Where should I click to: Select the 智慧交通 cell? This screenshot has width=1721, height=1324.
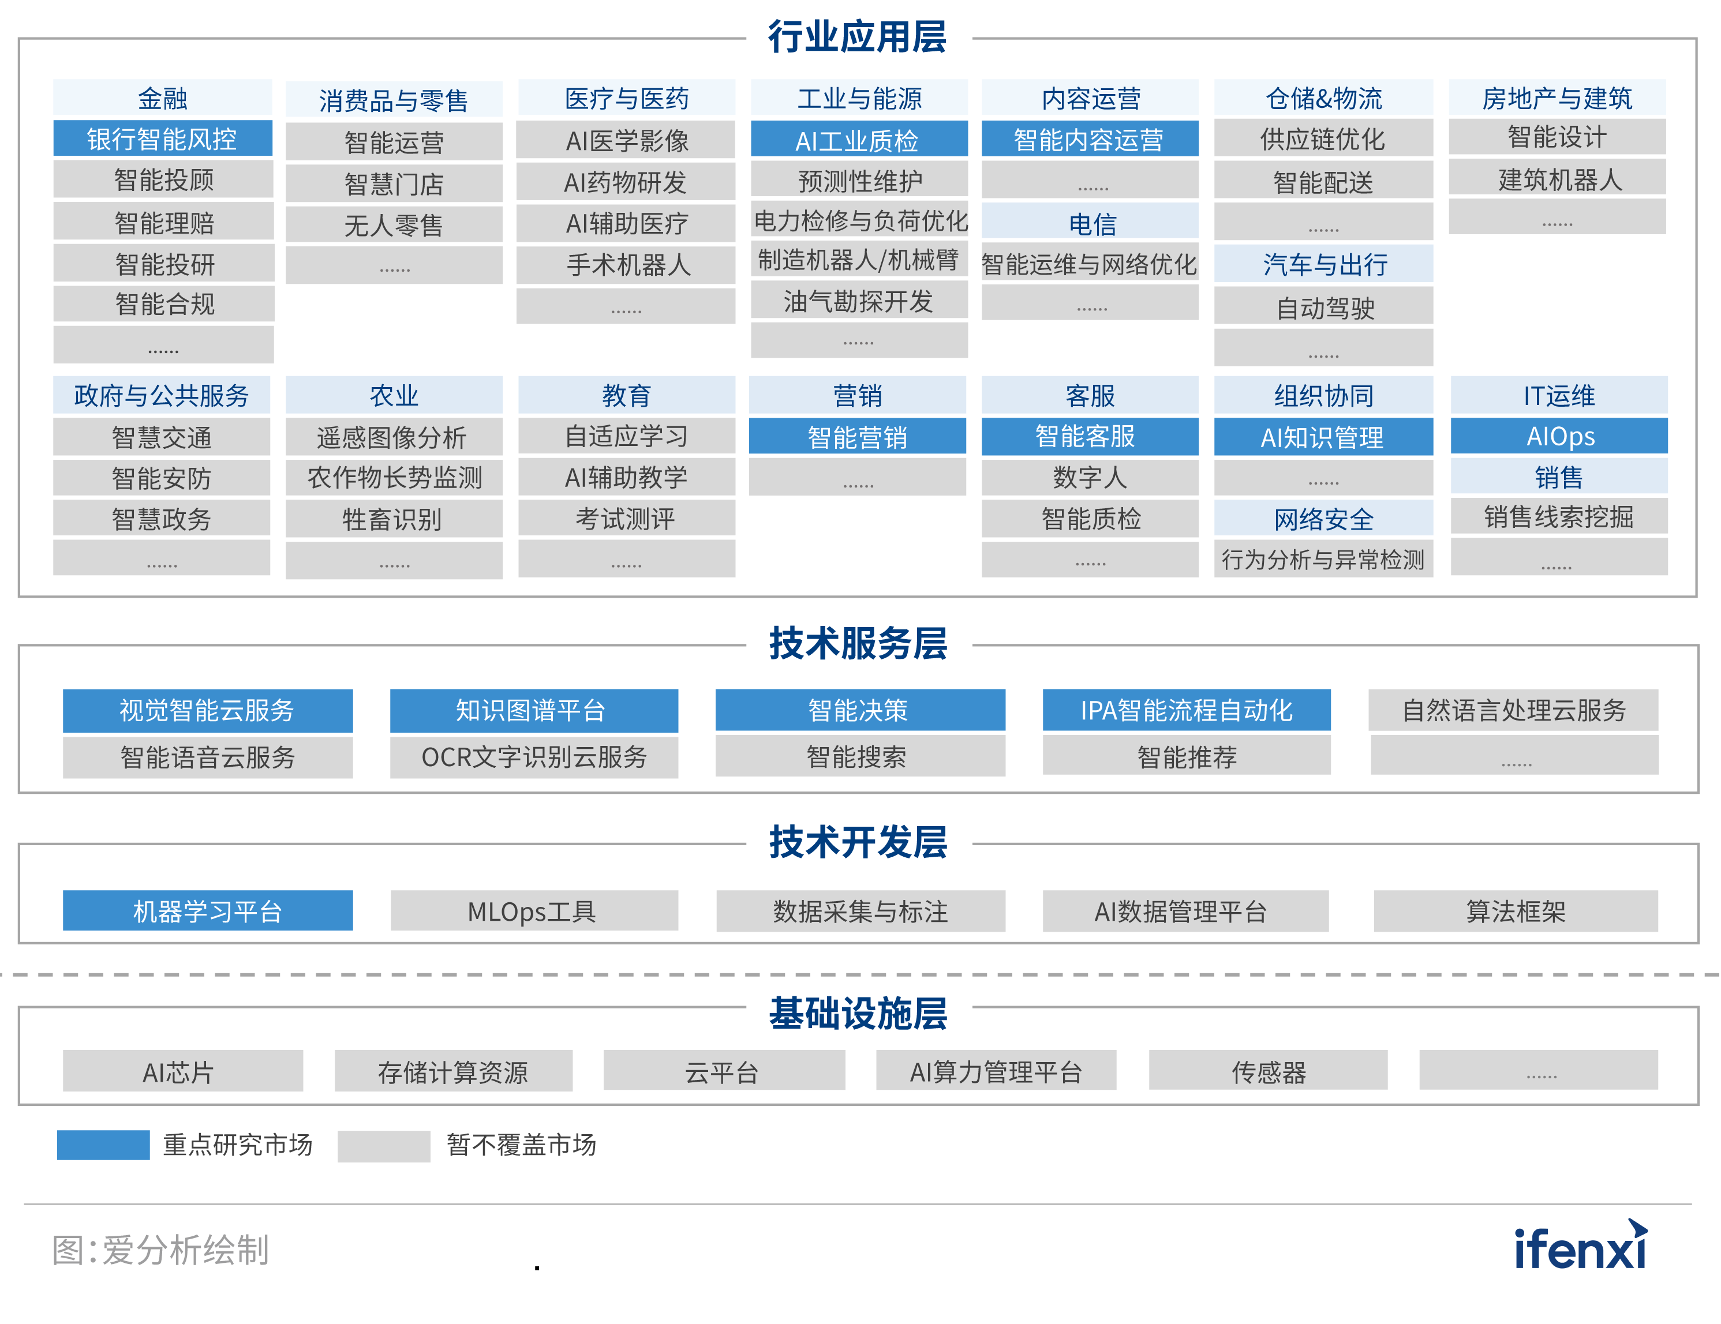click(x=162, y=436)
